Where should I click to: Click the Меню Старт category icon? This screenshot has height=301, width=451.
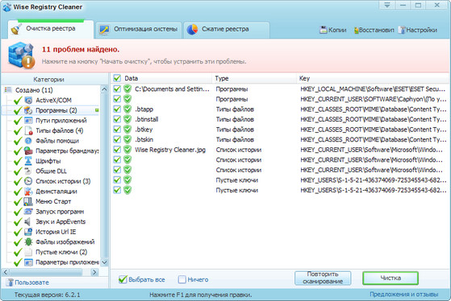coord(28,201)
